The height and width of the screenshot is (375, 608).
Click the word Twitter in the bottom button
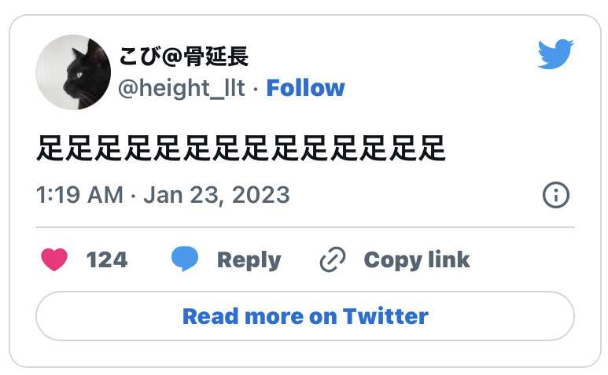[385, 316]
